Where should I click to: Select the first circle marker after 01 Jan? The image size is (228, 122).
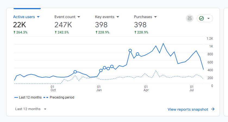101,70
